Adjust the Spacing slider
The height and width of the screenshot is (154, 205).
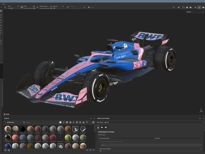tap(59, 9)
